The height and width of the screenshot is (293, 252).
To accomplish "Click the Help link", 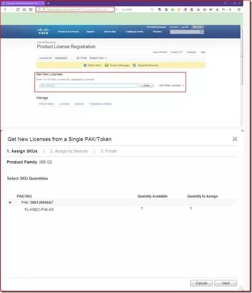I will pyautogui.click(x=203, y=52).
